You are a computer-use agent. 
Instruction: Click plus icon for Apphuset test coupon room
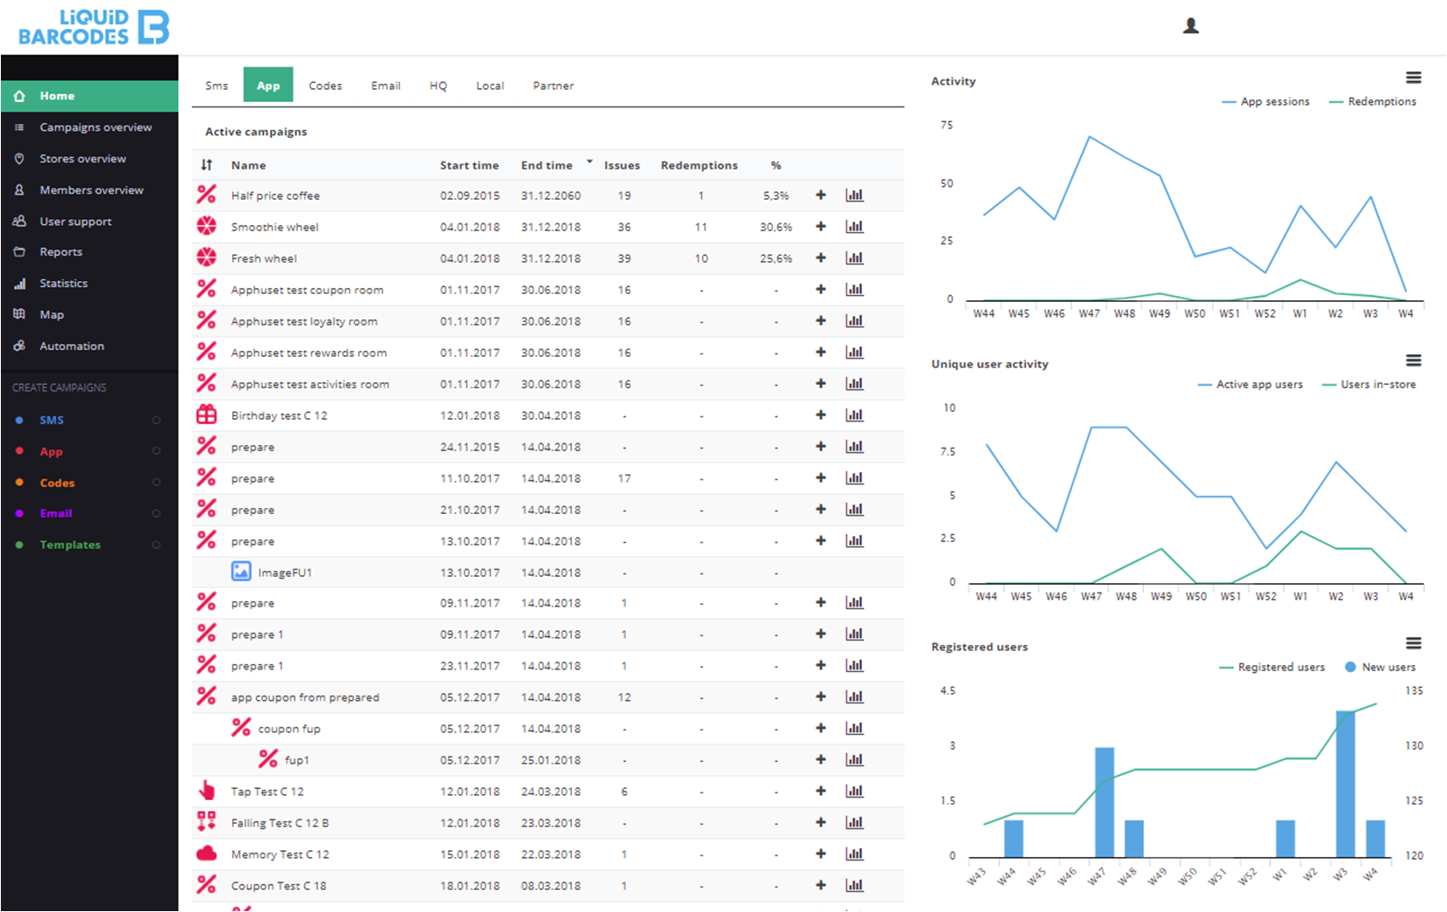coord(821,290)
